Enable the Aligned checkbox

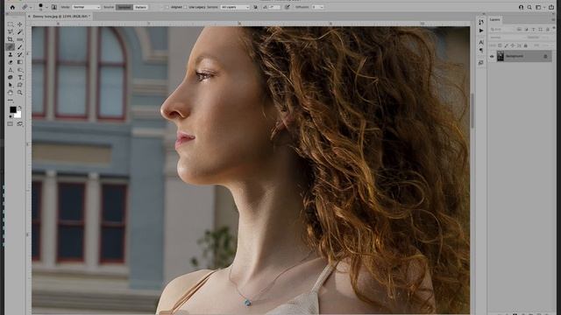pos(167,7)
